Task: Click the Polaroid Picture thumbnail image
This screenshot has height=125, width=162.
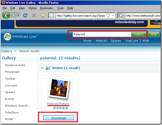Action: [x=60, y=89]
